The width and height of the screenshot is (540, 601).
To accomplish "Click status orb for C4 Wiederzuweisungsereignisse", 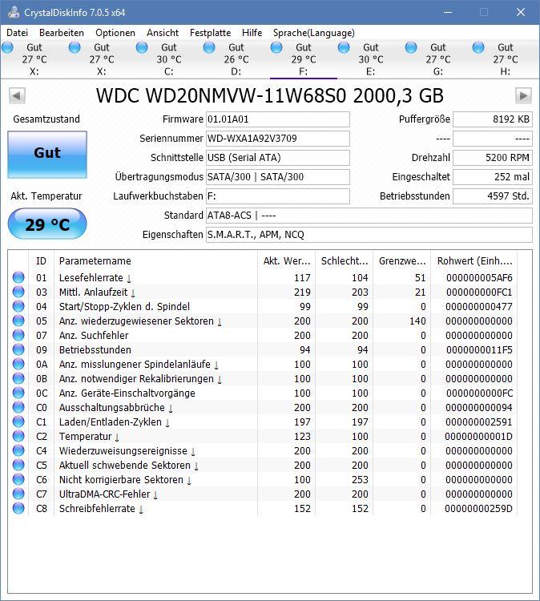I will point(18,450).
